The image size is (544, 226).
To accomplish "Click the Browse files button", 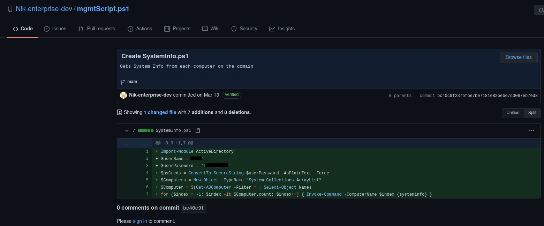I will (518, 57).
